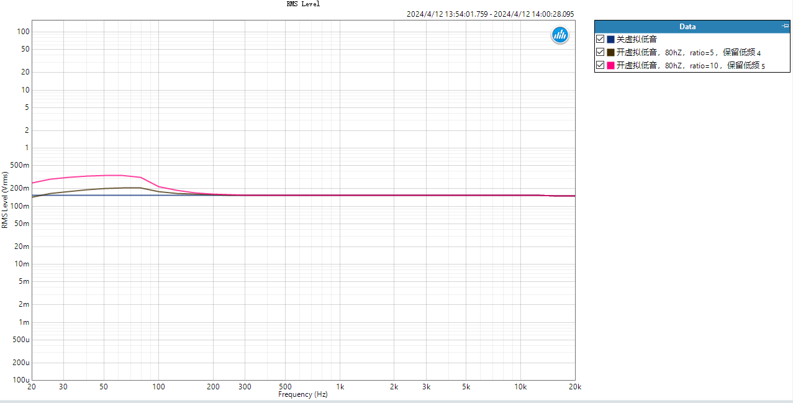Select the 关虚拟低音 legend label
The image size is (793, 403).
(x=637, y=39)
